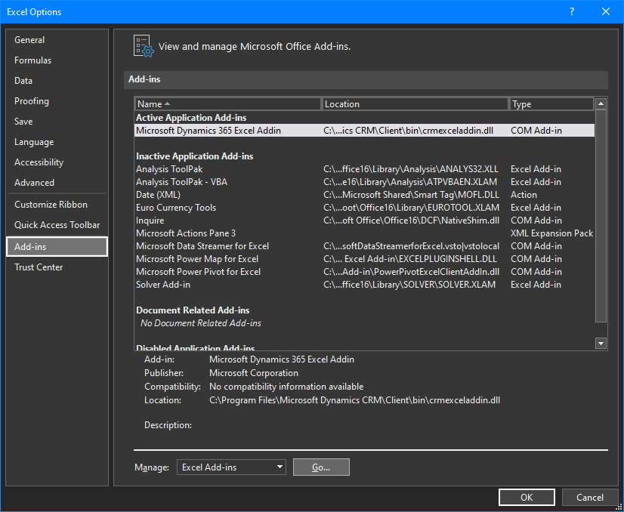Select the Microsoft Actions Pane 3 row

coord(365,233)
